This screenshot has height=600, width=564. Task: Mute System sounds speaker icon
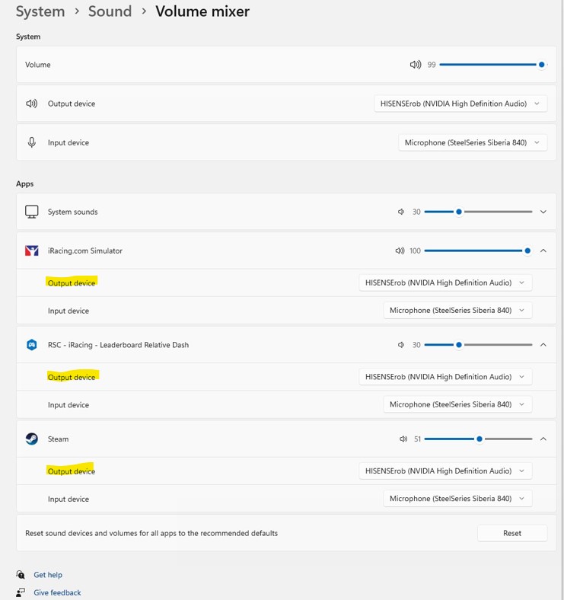pyautogui.click(x=401, y=212)
